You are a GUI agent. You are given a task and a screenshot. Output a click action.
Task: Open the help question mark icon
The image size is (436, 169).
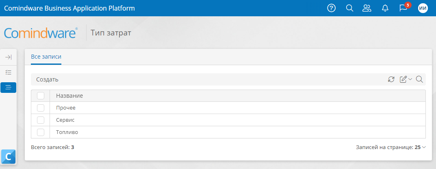click(x=331, y=8)
